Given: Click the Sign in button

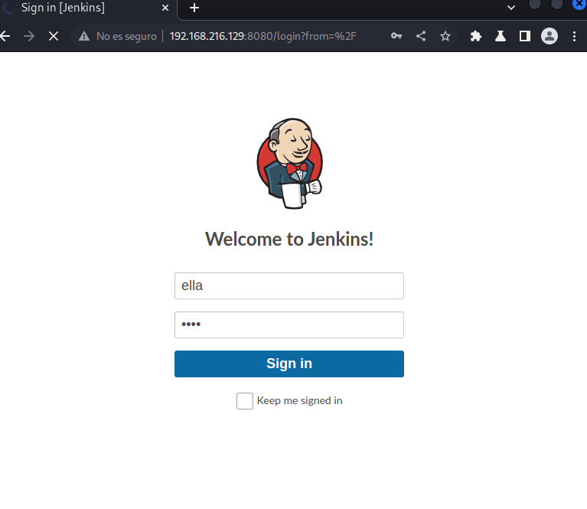Looking at the screenshot, I should pyautogui.click(x=289, y=364).
